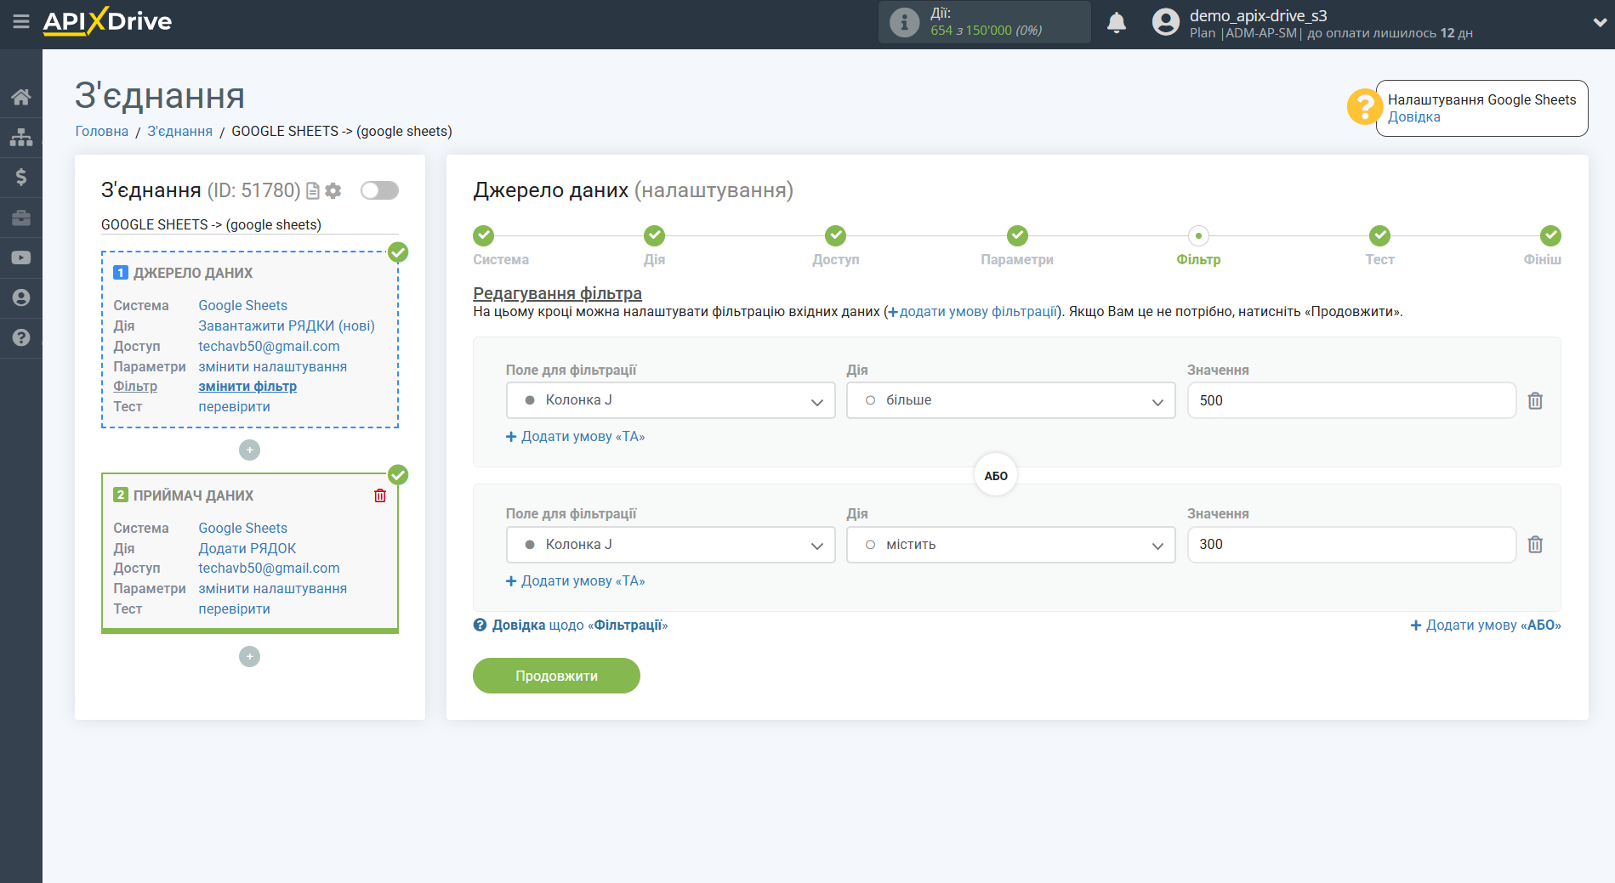Click source змінити налаштування link
This screenshot has width=1615, height=883.
pos(272,367)
